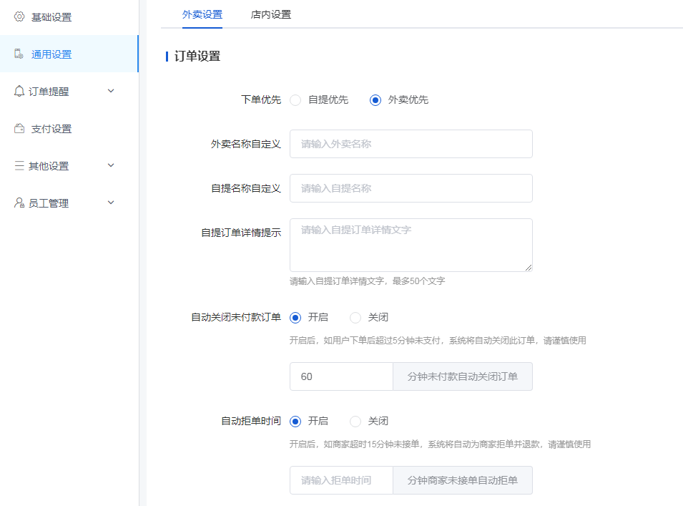This screenshot has height=506, width=683.
Task: Click the 订单设置 section heading
Action: [x=197, y=57]
